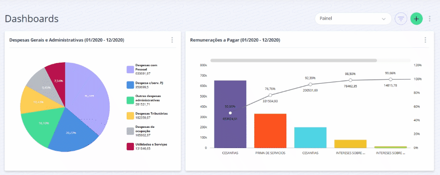Click the 200531,69 value label
Viewport: 440px width, 175px height.
[311, 90]
